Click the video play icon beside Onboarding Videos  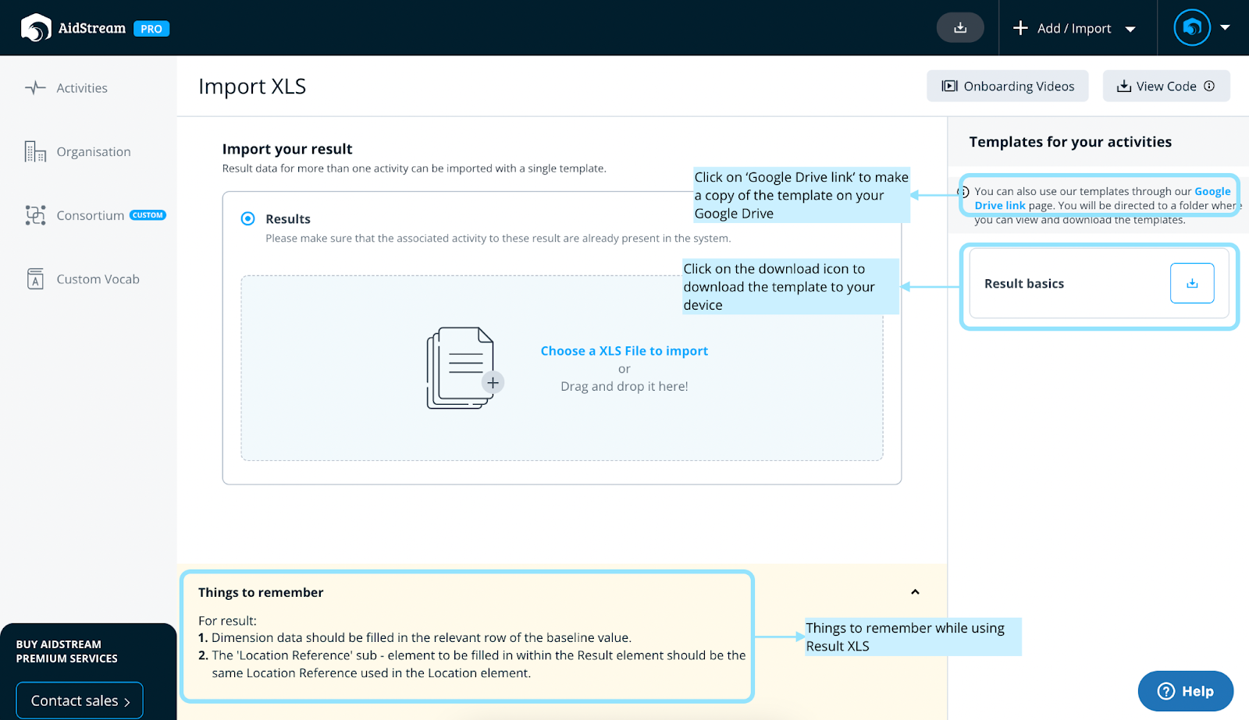(948, 86)
